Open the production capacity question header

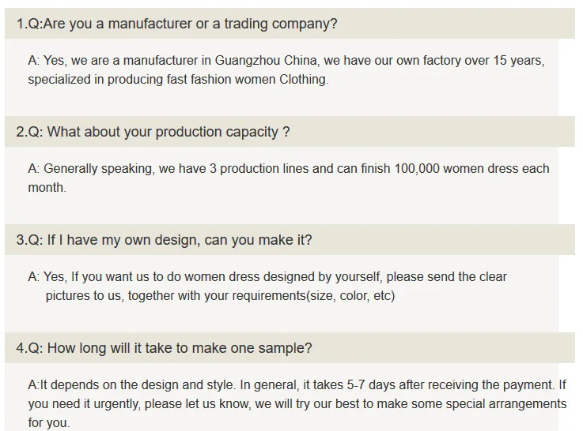tap(153, 132)
